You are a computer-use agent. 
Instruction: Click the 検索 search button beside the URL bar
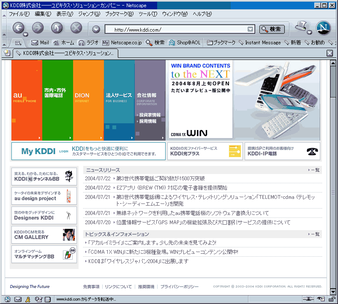coord(272,29)
